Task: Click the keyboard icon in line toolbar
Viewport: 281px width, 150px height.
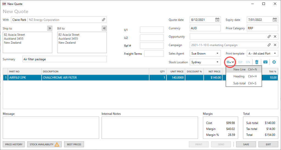Action: 265,62
